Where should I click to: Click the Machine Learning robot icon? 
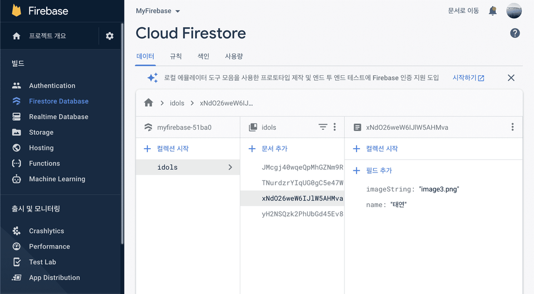coord(16,179)
